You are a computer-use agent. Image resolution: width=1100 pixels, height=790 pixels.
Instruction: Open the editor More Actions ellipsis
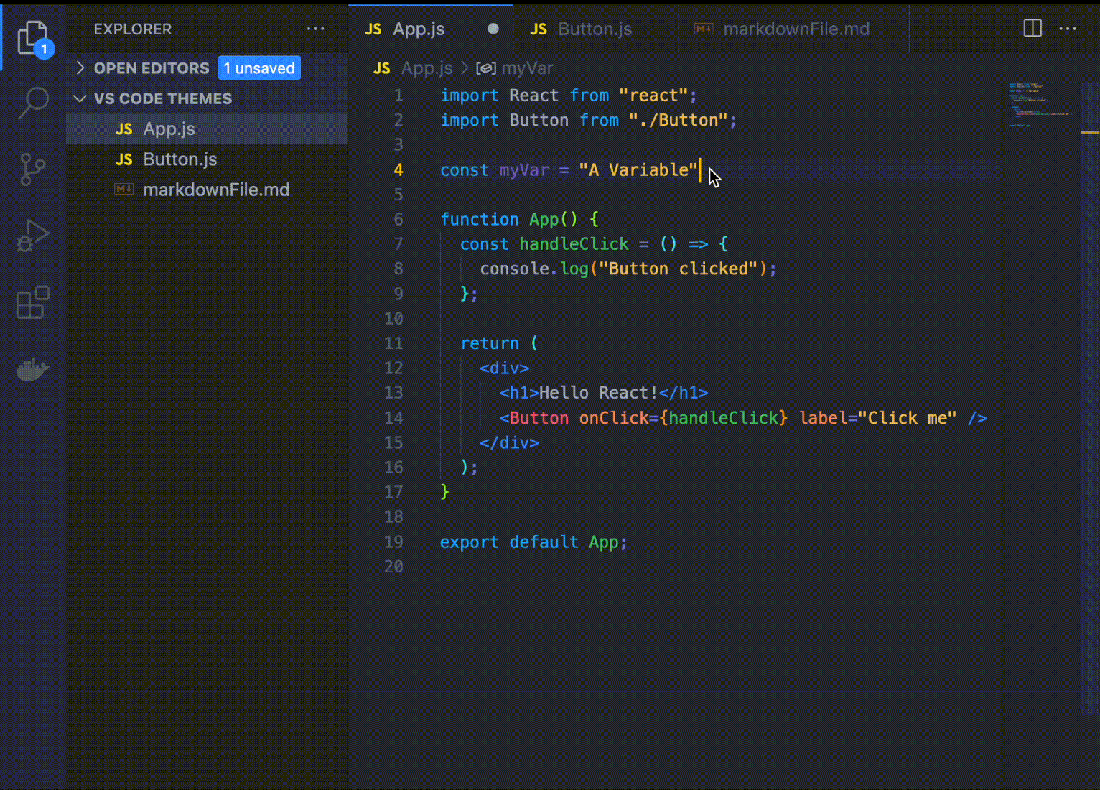[1068, 29]
